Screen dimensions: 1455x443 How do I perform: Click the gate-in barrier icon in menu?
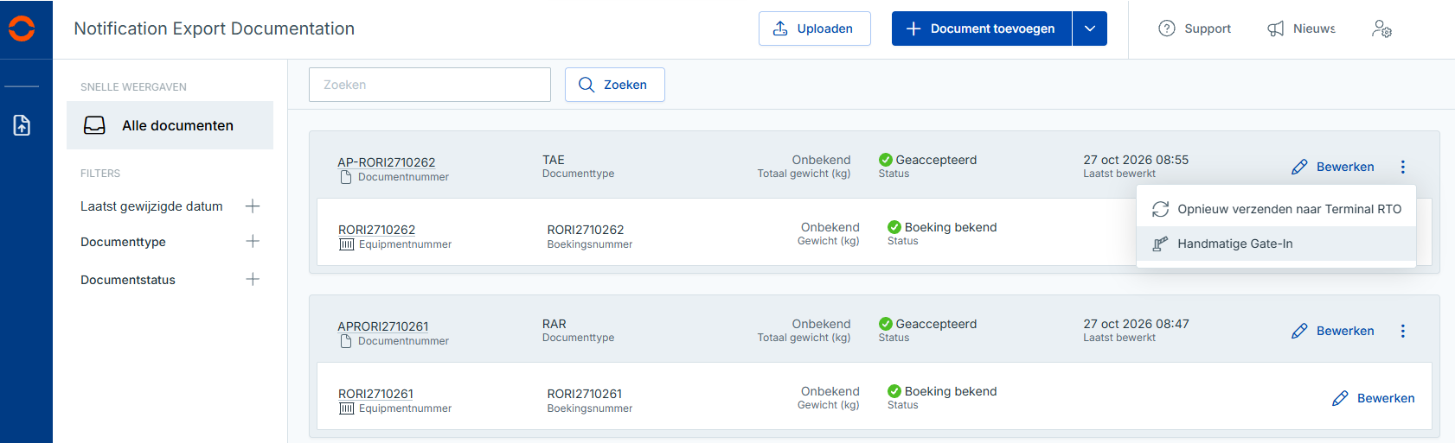pyautogui.click(x=1161, y=244)
